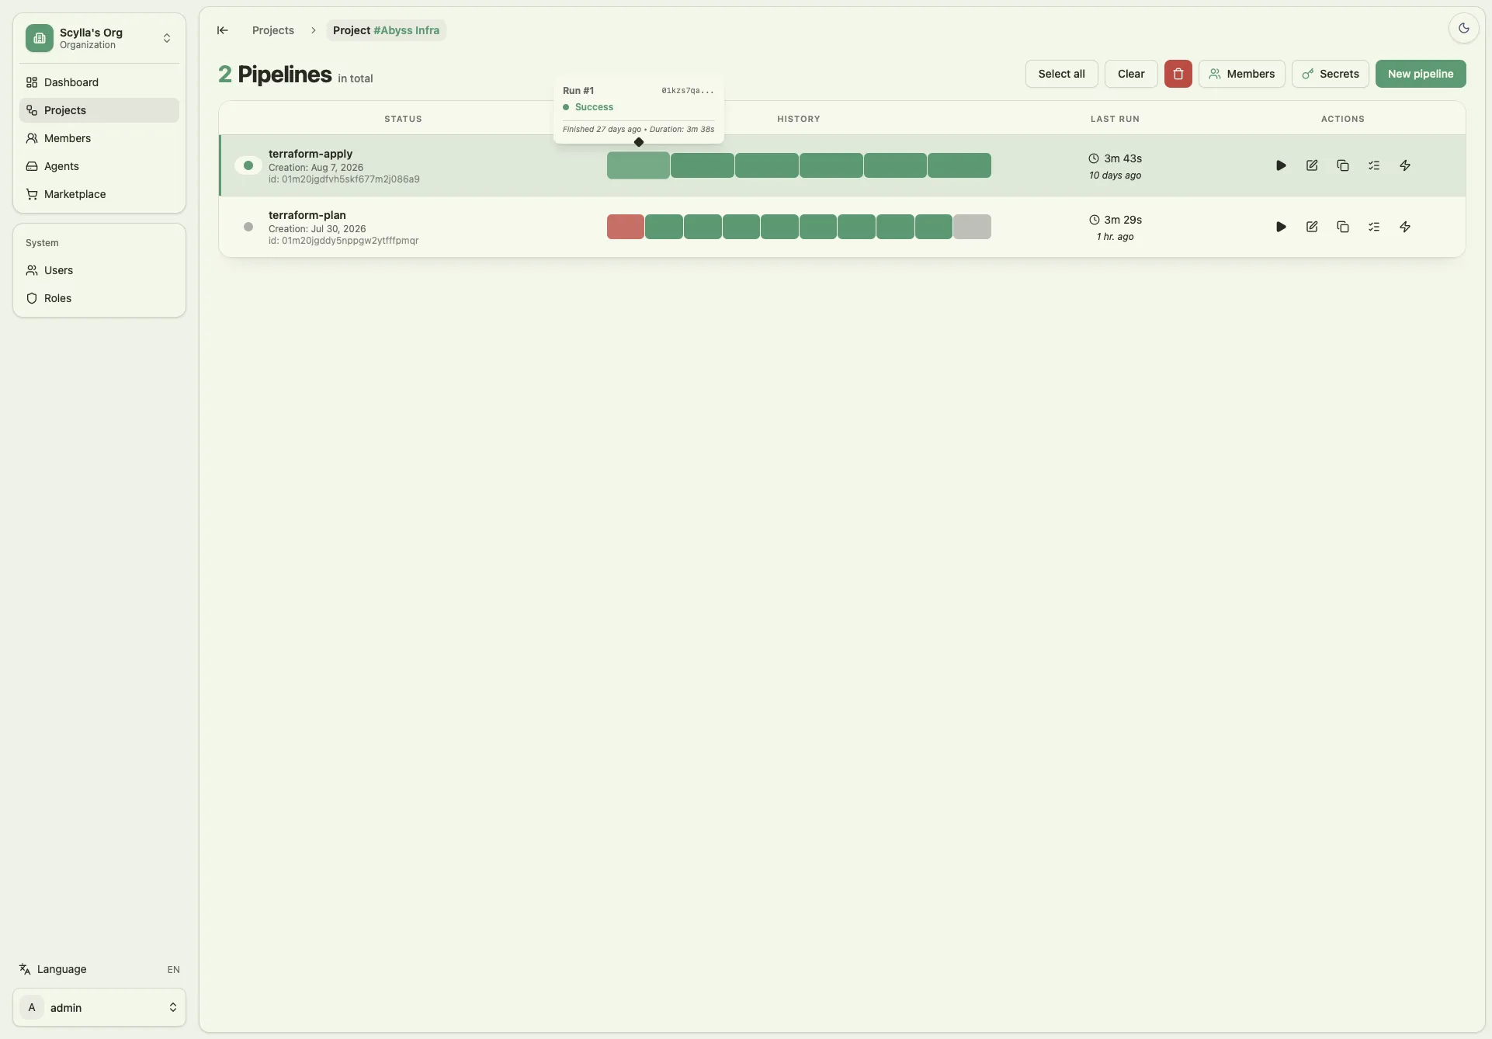Collapse the sidebar with arrow icon
The image size is (1492, 1039).
pos(223,30)
